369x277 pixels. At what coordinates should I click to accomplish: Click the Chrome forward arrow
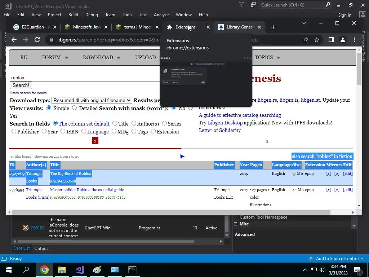point(26,40)
